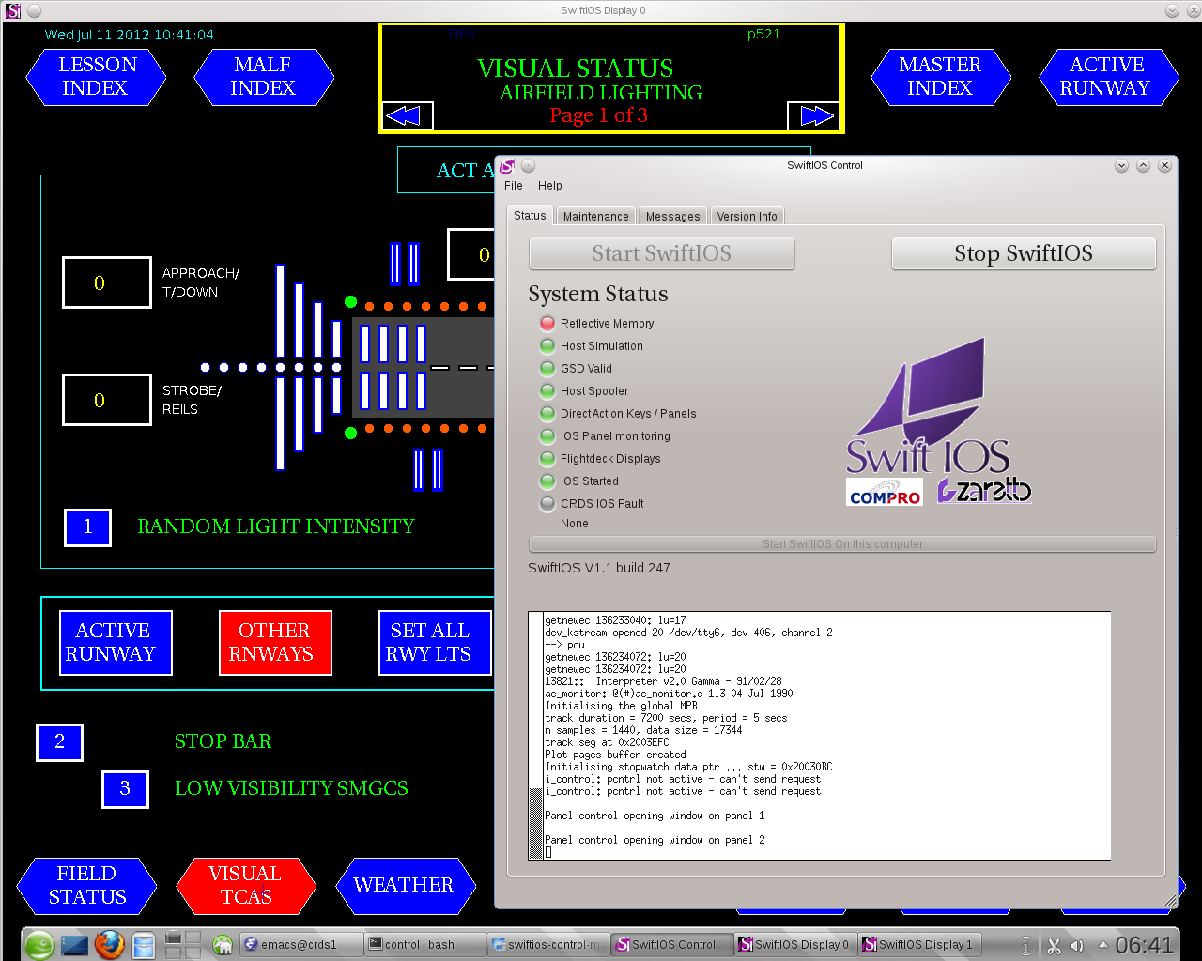The height and width of the screenshot is (961, 1202).
Task: Click Start SwiftIOS On this computer button
Action: coord(842,544)
